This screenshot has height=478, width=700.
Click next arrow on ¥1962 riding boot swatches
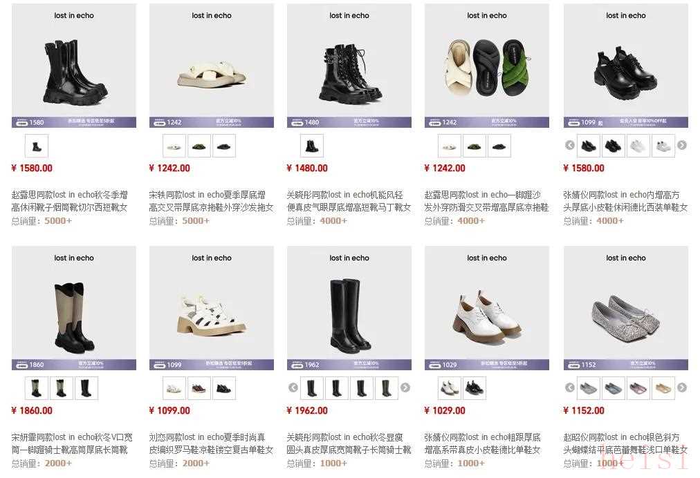(405, 388)
